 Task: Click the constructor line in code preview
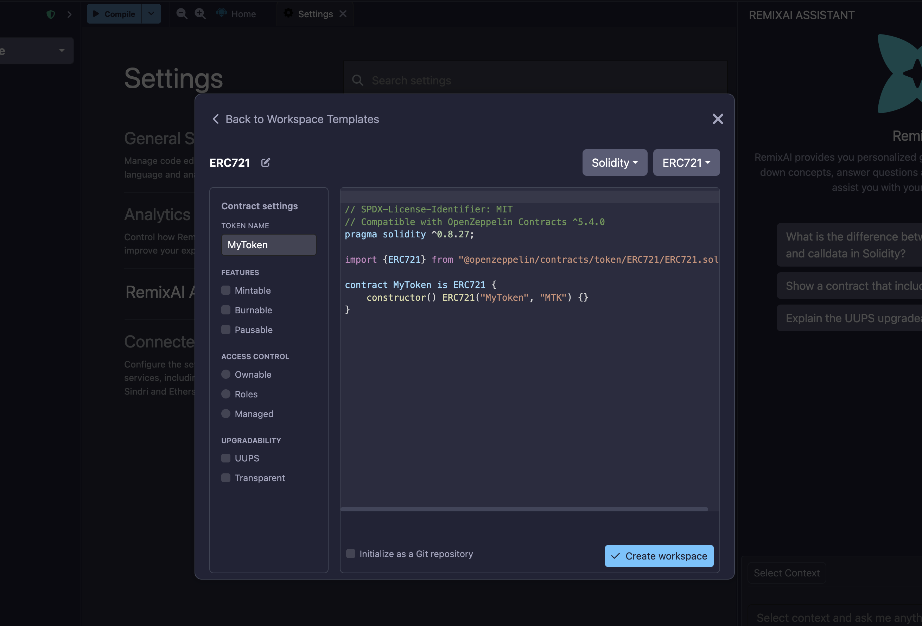[x=477, y=298]
